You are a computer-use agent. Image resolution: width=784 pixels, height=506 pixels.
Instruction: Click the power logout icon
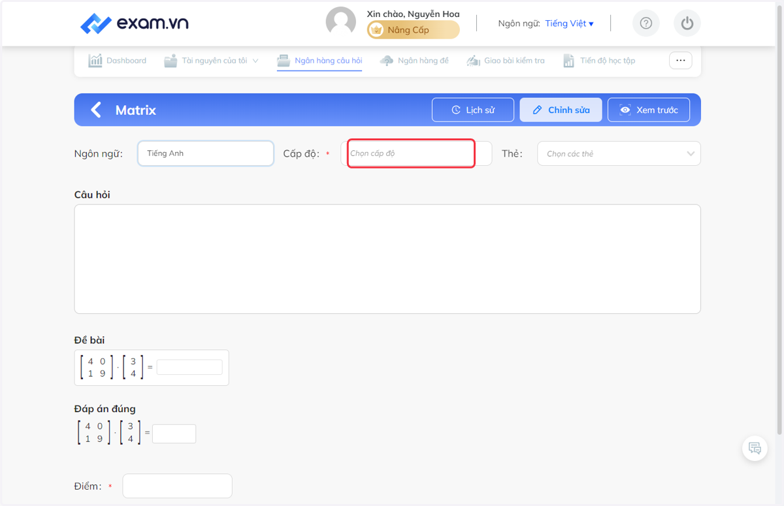(x=687, y=24)
